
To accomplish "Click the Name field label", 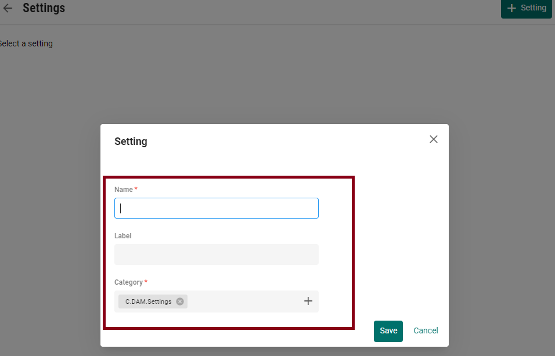I will tap(124, 190).
